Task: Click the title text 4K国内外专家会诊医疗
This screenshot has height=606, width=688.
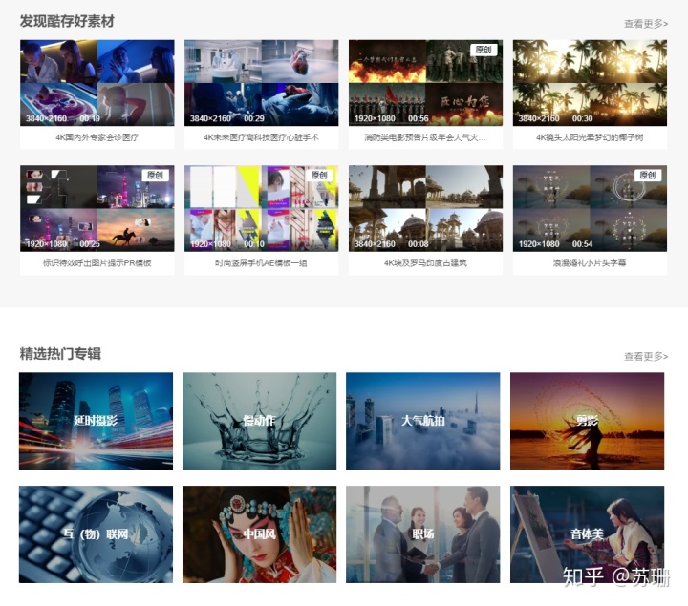Action: [97, 137]
